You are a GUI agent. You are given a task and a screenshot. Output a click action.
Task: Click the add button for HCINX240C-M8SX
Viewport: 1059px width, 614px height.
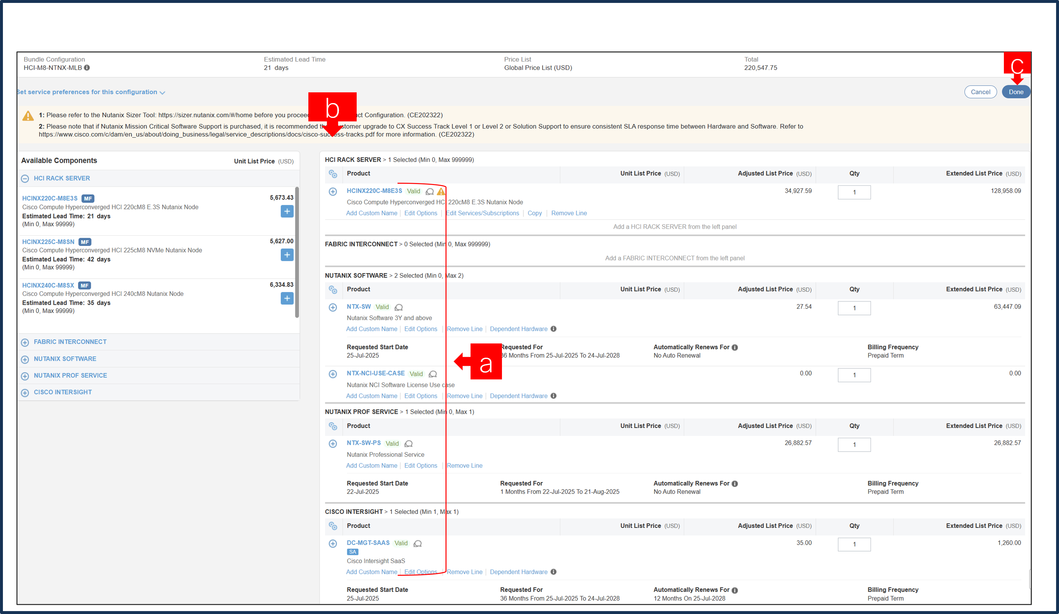(x=287, y=298)
